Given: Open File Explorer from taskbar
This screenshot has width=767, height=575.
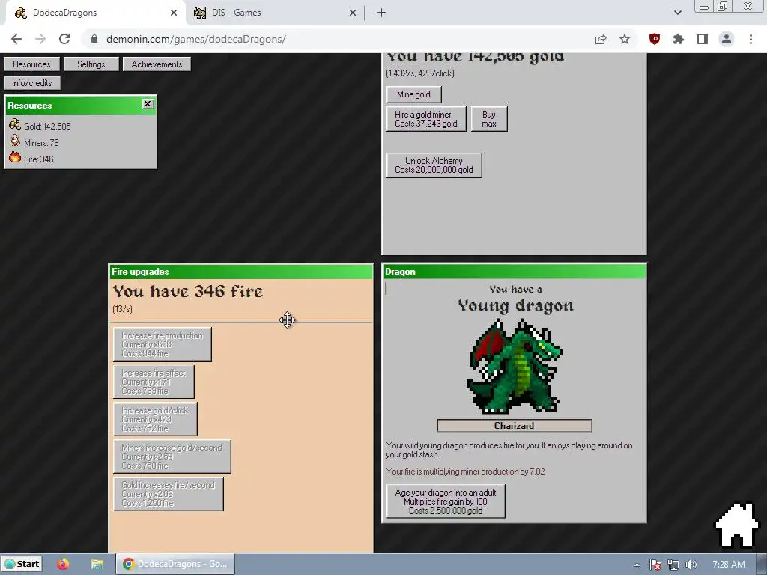Looking at the screenshot, I should (x=97, y=564).
